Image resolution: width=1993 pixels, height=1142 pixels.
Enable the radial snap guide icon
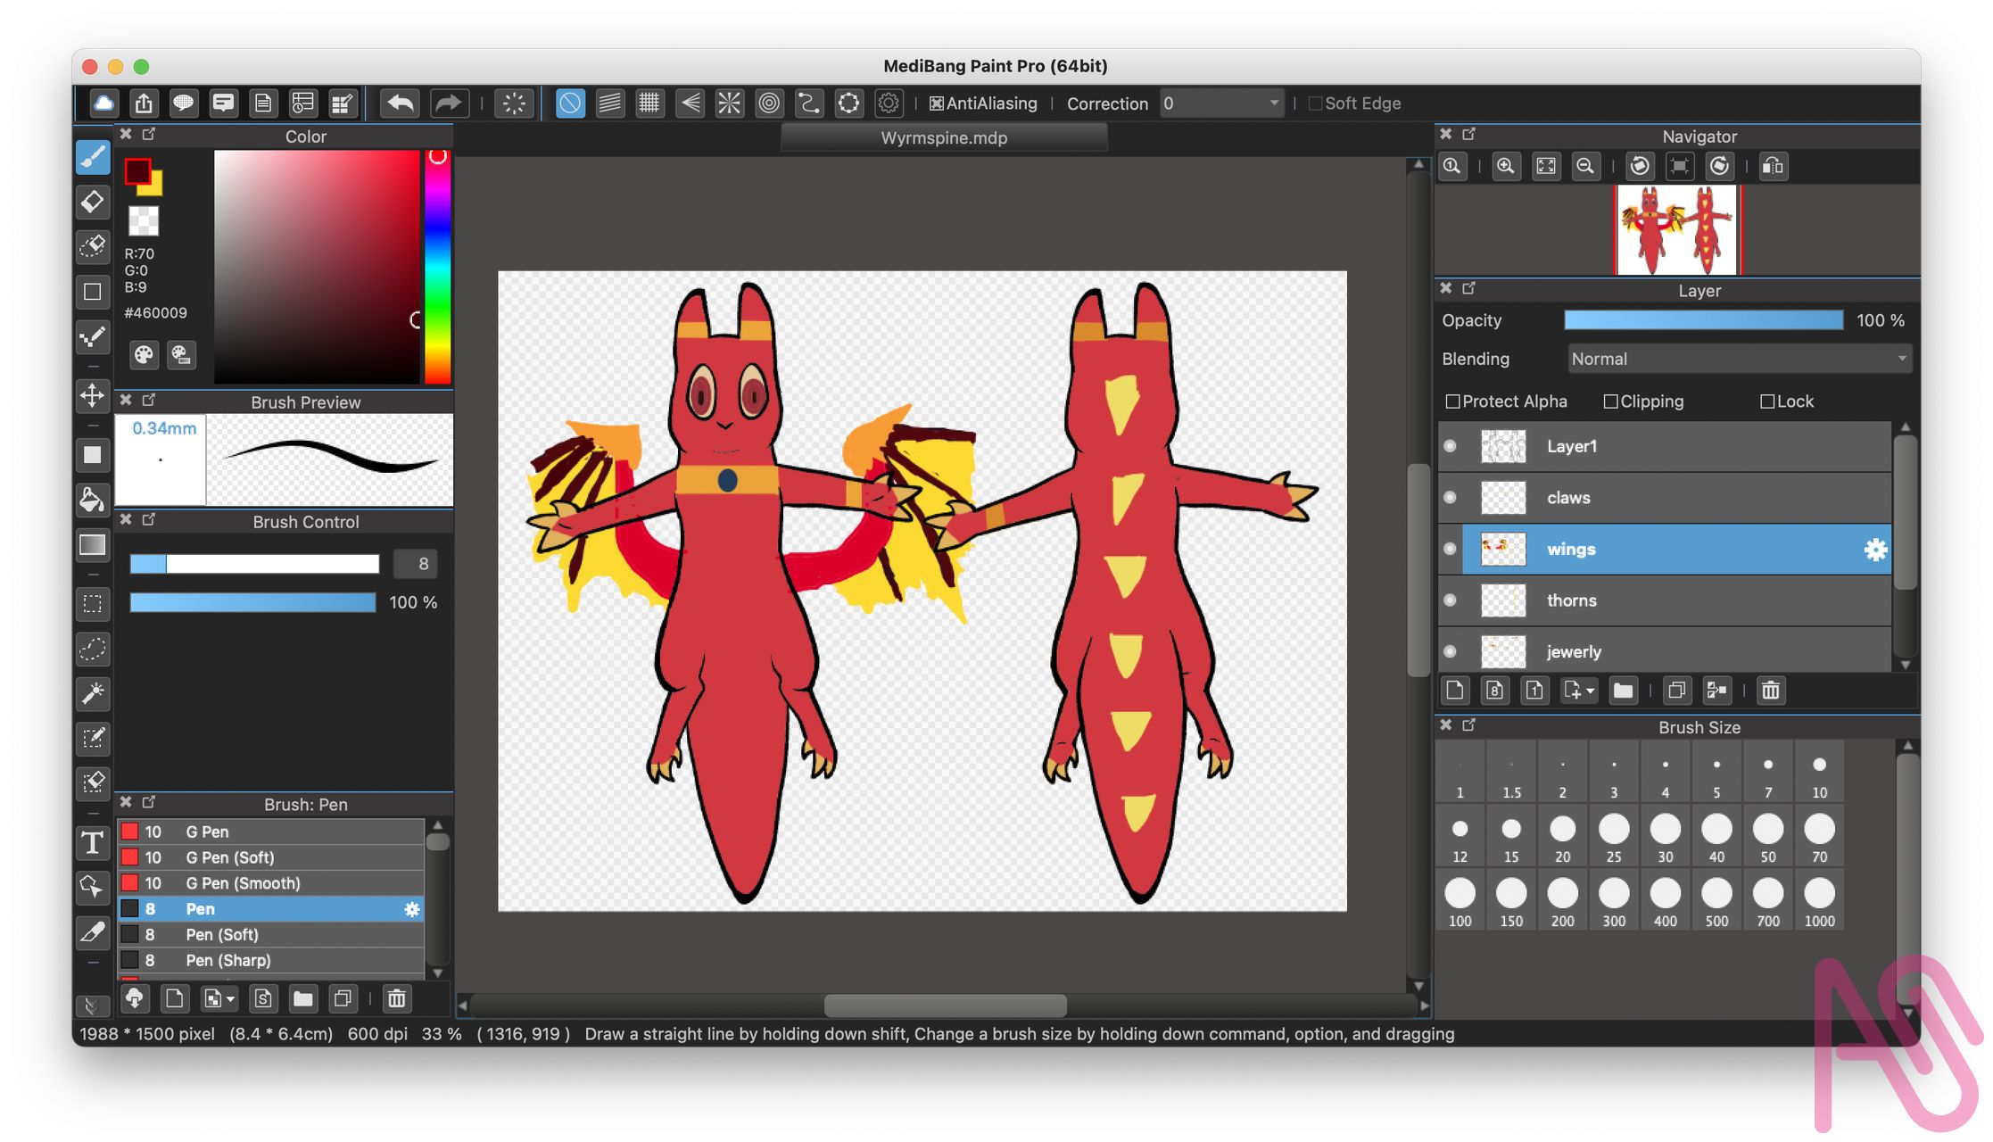pos(729,103)
